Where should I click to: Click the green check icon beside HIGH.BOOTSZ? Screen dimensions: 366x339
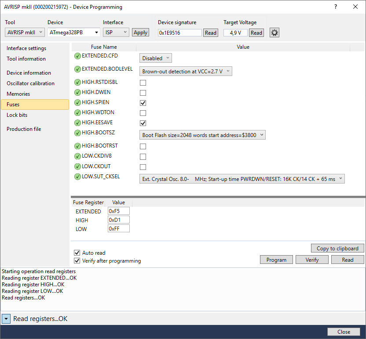point(77,133)
